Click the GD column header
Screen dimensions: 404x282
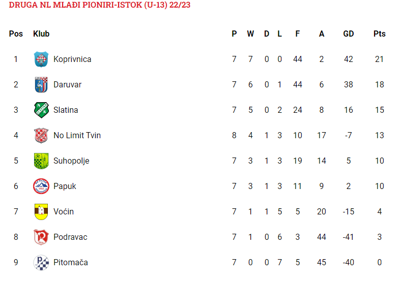coord(349,34)
